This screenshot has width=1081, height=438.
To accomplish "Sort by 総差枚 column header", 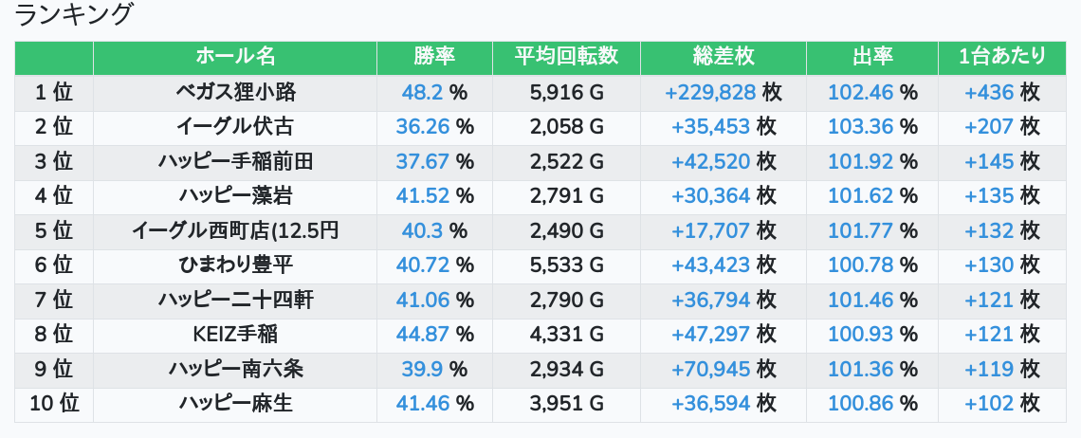I will tap(724, 57).
